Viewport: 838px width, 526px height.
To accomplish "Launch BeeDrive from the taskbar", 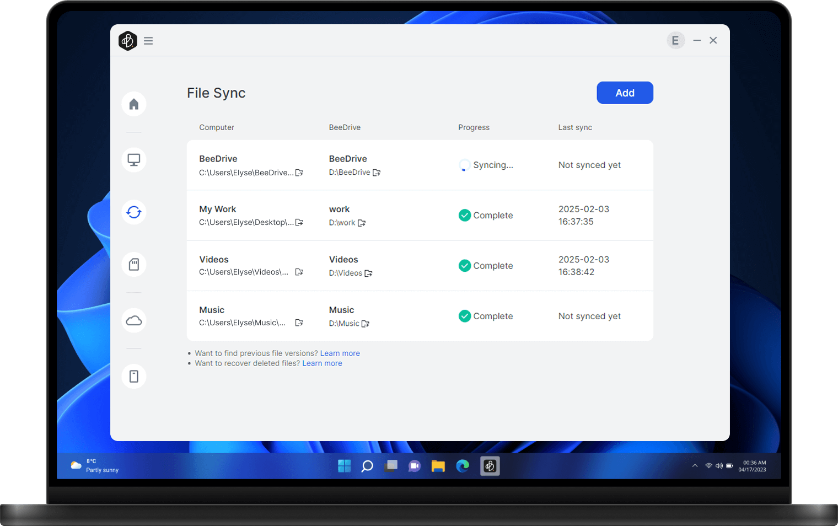I will 490,466.
